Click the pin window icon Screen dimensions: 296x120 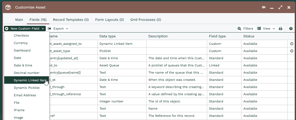(263, 7)
